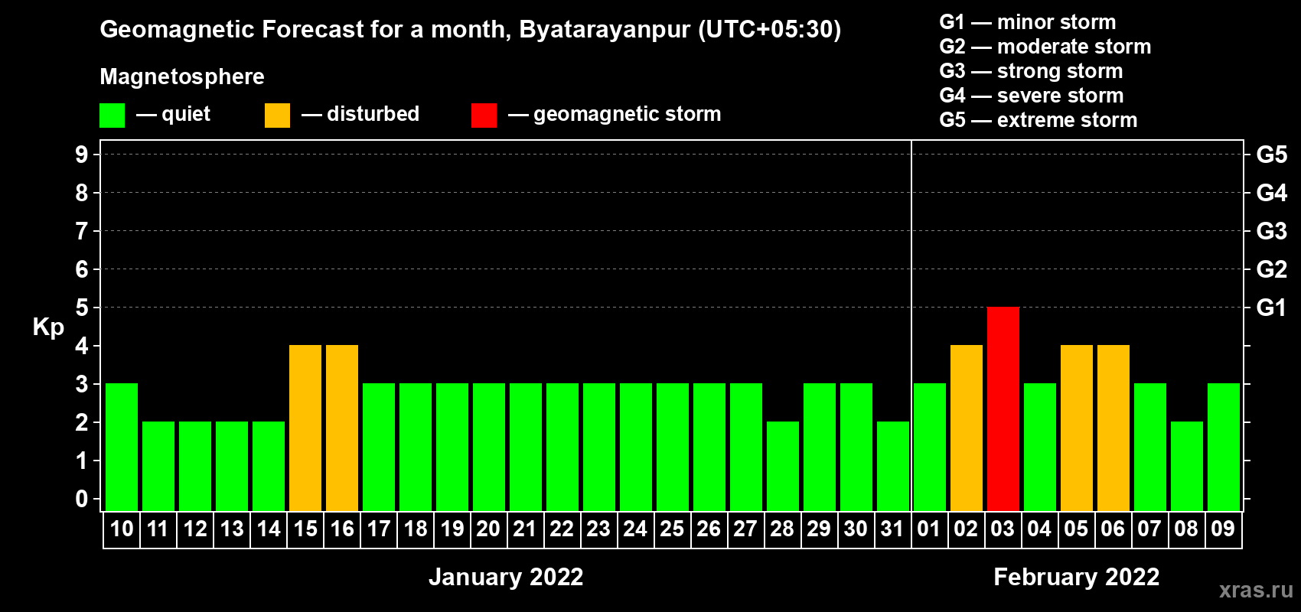The height and width of the screenshot is (612, 1301).
Task: Click the Kp axis label
Action: click(48, 328)
